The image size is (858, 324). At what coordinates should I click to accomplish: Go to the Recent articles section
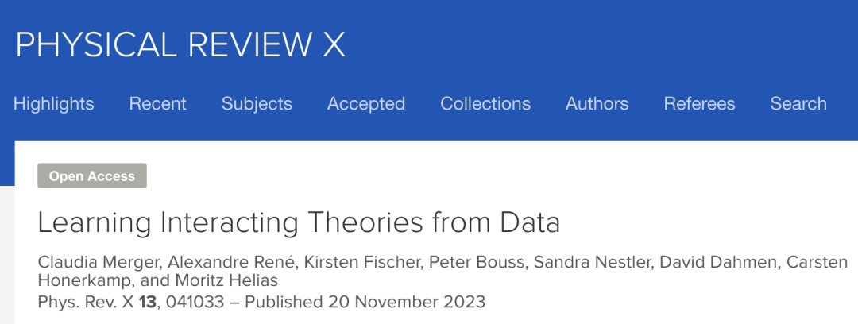(157, 103)
